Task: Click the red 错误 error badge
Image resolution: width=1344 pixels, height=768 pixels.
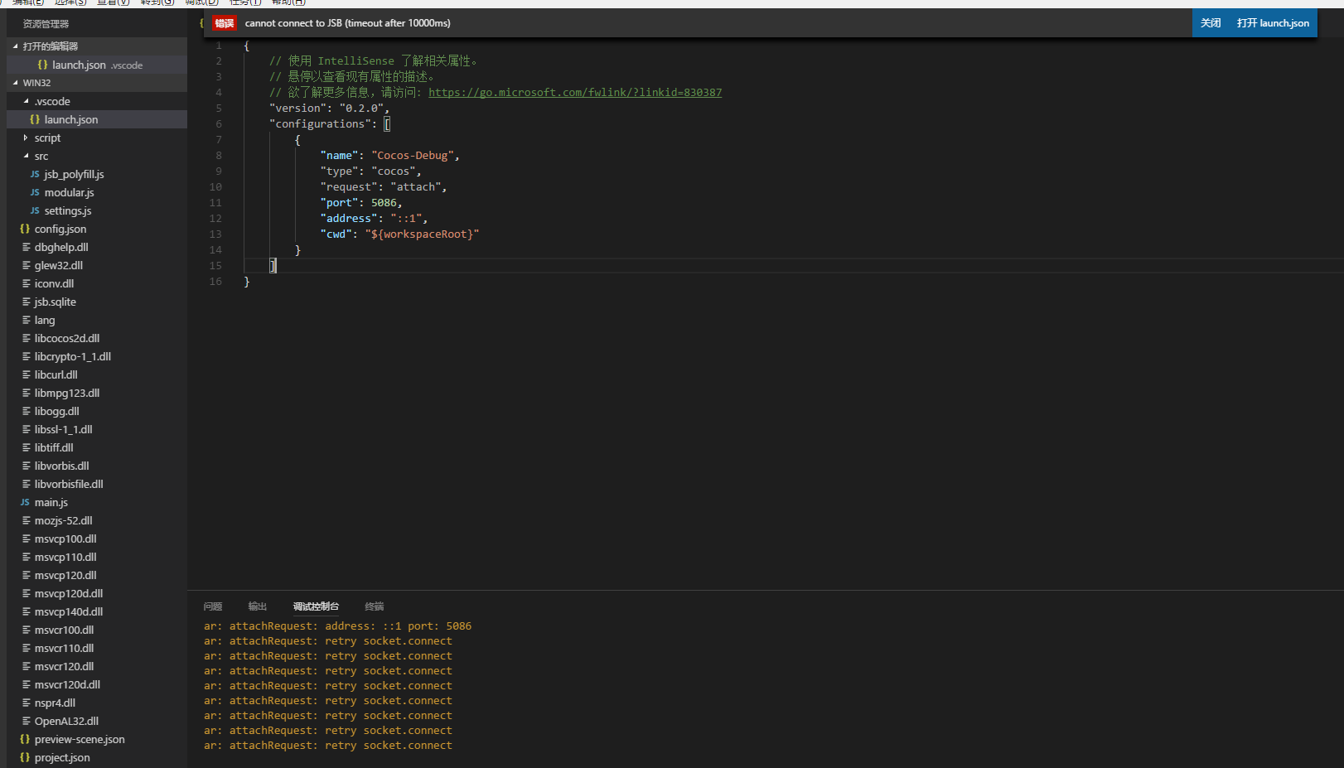Action: pos(225,23)
